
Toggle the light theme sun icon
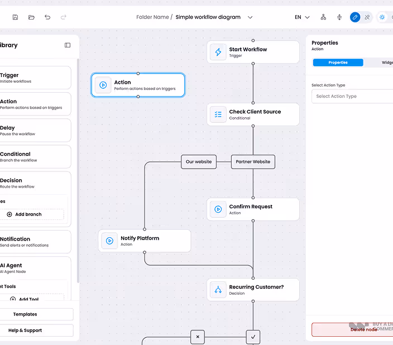click(x=382, y=17)
